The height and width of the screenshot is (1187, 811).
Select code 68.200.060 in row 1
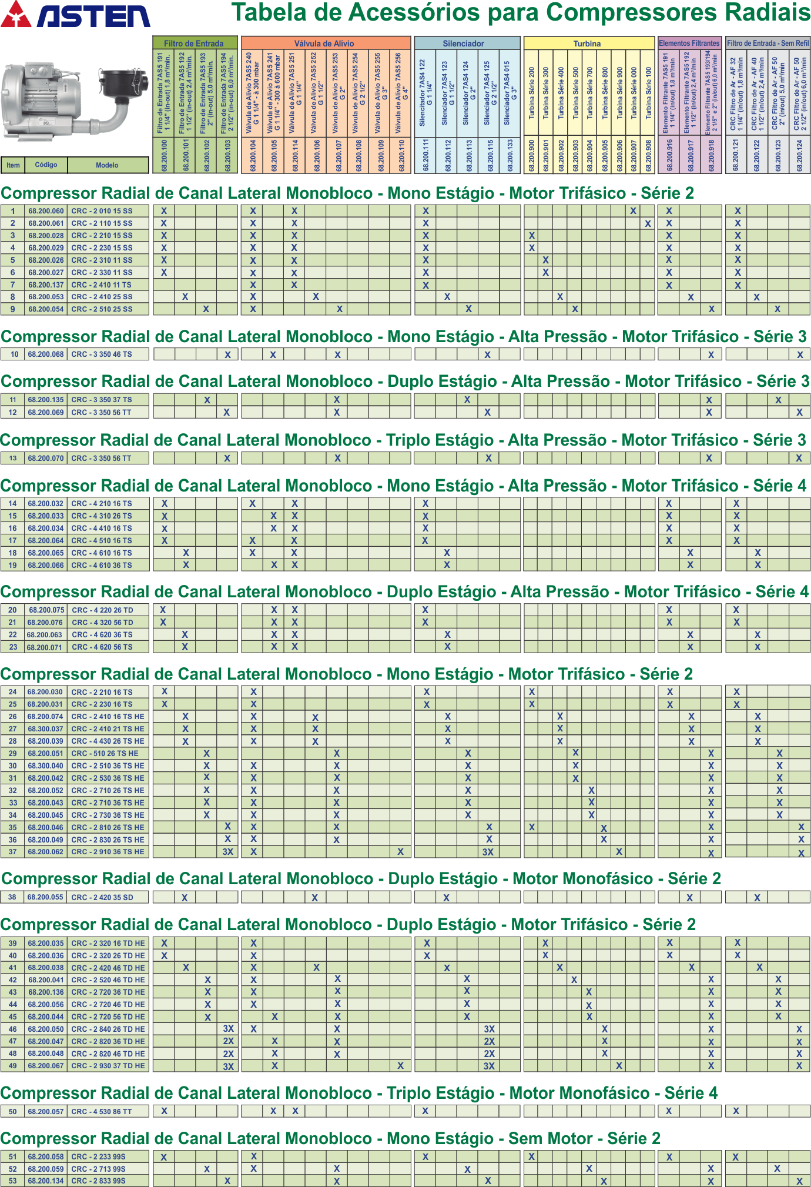pyautogui.click(x=46, y=210)
